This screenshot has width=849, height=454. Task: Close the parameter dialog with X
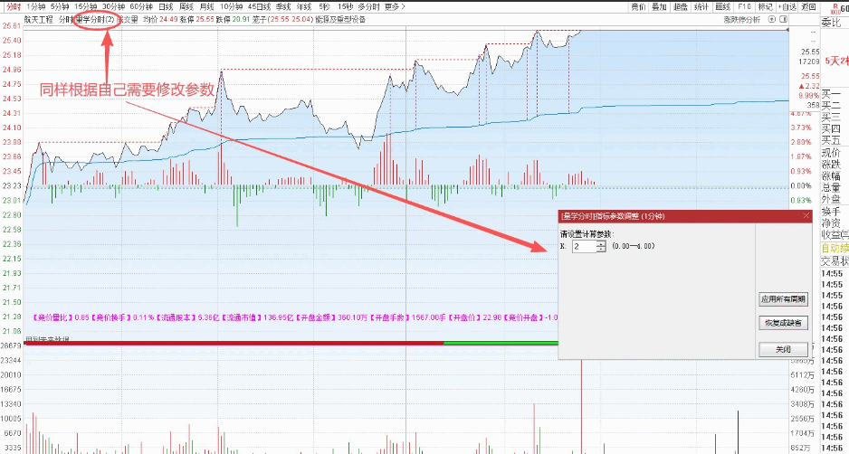pos(806,215)
